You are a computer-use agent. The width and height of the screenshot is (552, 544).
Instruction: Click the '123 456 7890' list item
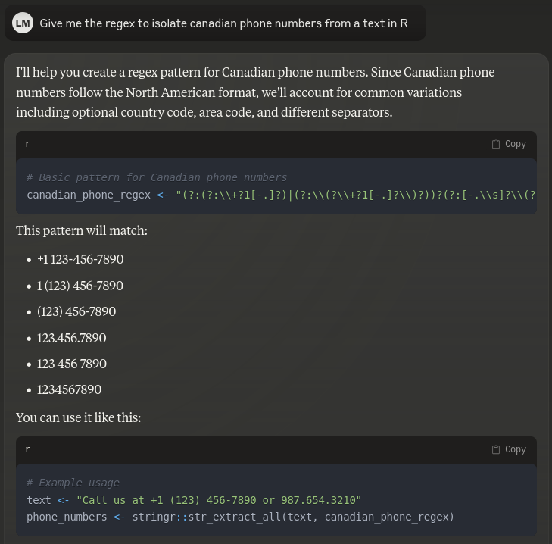click(72, 364)
